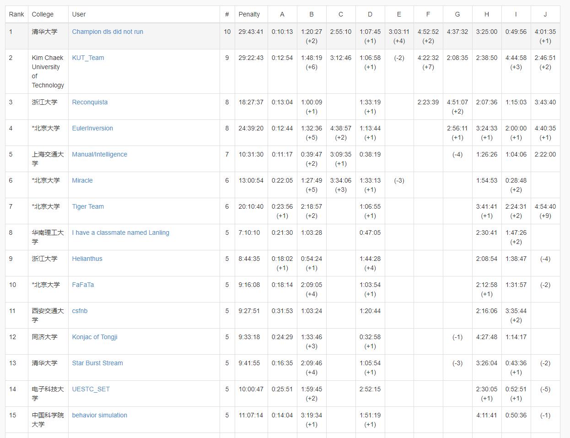The width and height of the screenshot is (570, 438).
Task: Open EulerInversion team profile
Action: 92,128
